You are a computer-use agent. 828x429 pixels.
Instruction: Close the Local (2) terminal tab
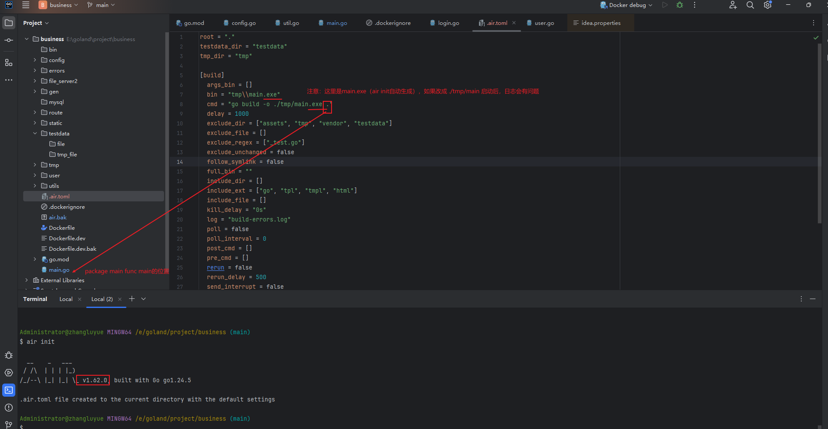point(120,299)
